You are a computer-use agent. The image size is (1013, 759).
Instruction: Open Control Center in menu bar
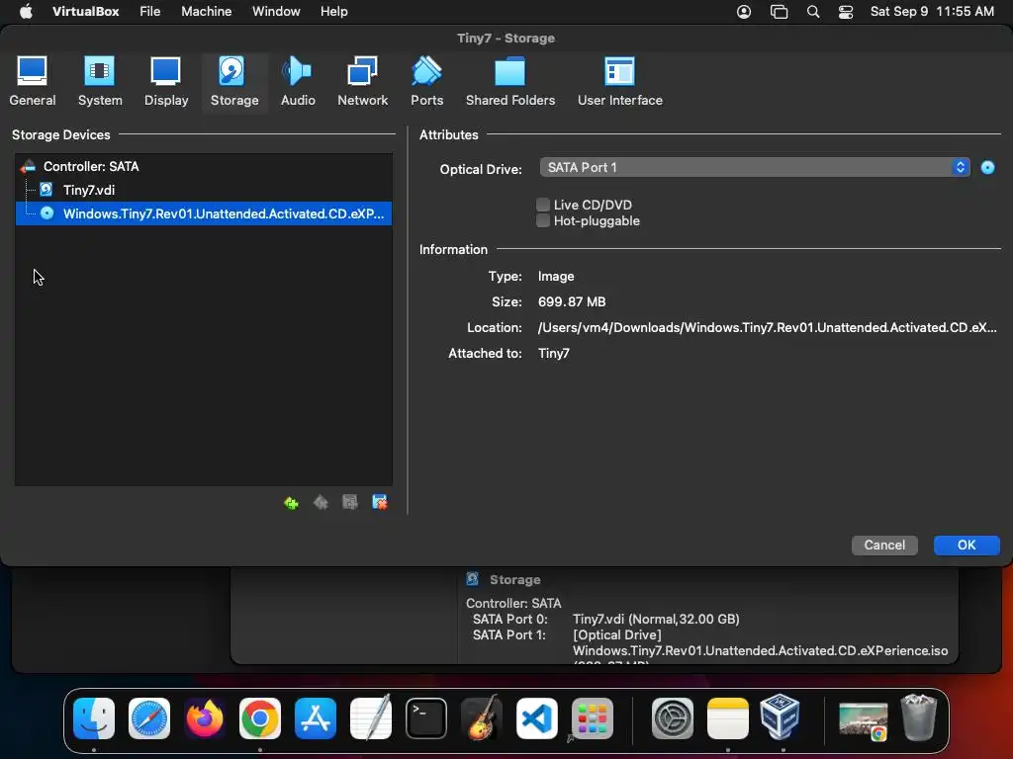[x=846, y=12]
